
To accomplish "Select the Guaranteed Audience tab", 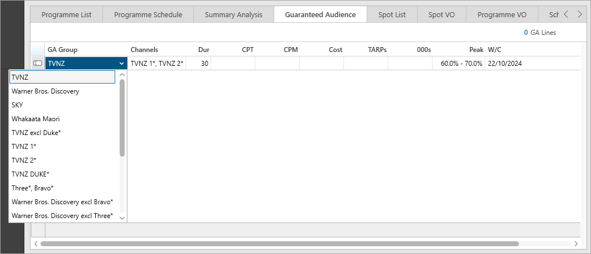I will [320, 15].
